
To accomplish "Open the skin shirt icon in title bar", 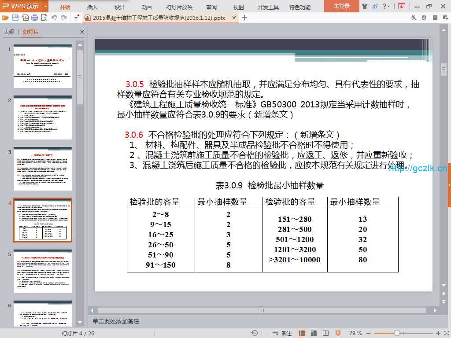I will [x=364, y=6].
